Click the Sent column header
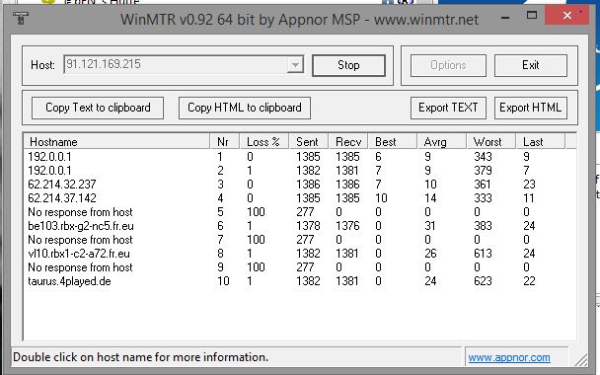 click(x=309, y=141)
